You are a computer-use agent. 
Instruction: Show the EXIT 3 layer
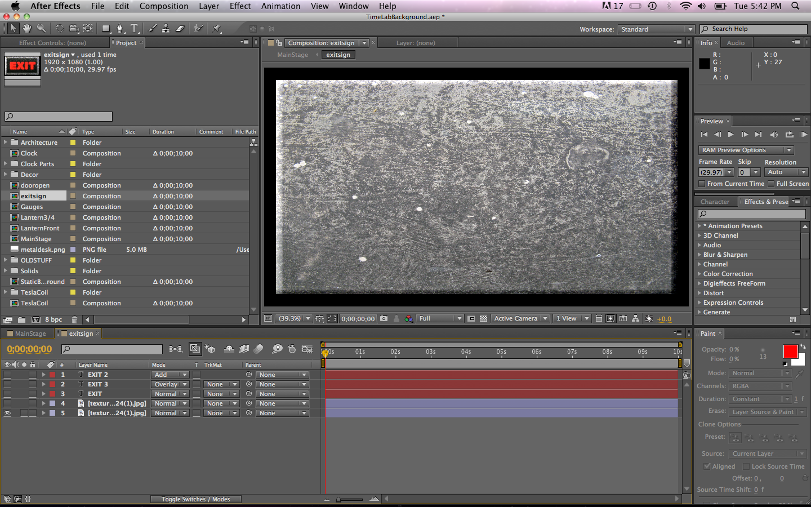point(7,384)
